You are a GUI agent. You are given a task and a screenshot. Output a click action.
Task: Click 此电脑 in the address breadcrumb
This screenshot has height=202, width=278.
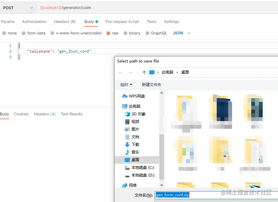click(x=168, y=72)
